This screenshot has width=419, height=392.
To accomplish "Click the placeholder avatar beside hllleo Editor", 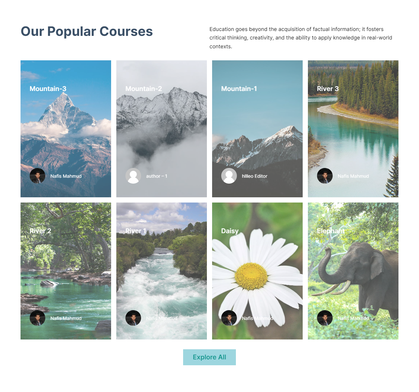I will tap(229, 176).
